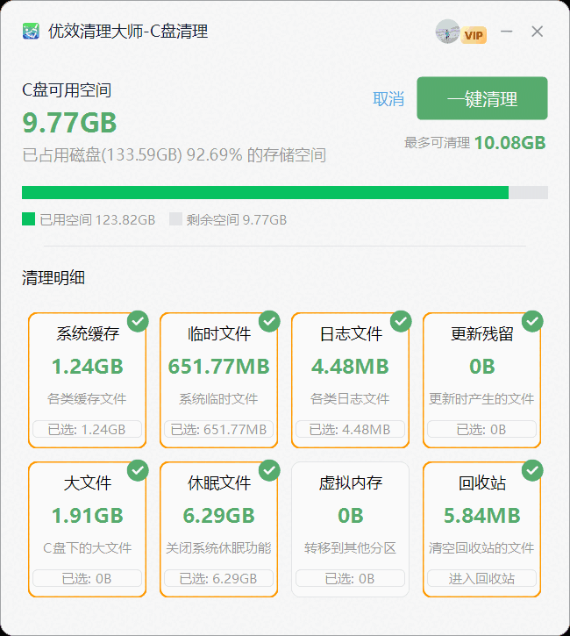
Task: Uncheck the 大文件 card checkmark
Action: click(x=138, y=470)
